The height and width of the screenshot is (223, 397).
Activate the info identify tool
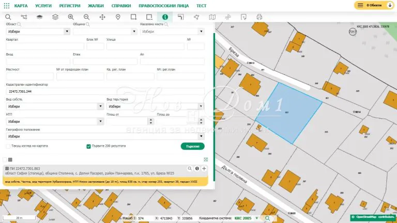click(165, 17)
